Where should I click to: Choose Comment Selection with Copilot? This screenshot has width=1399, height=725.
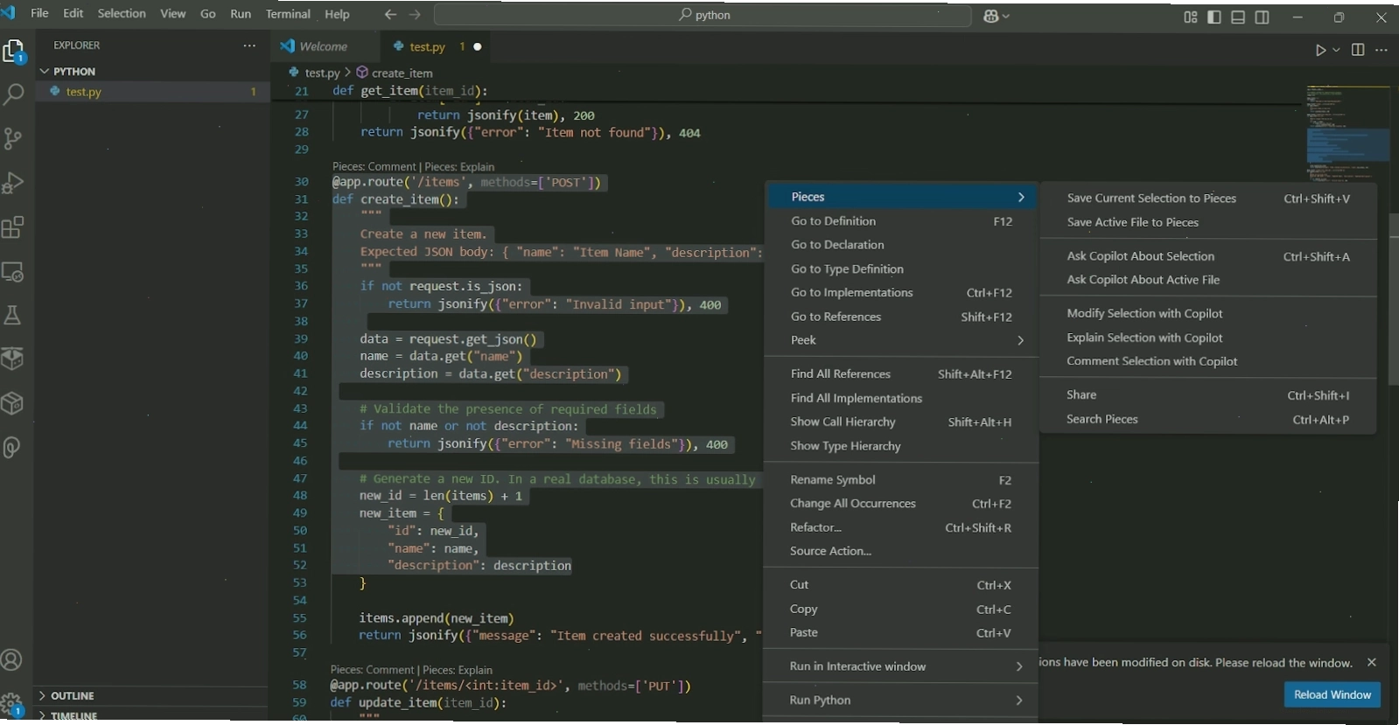pos(1207,361)
